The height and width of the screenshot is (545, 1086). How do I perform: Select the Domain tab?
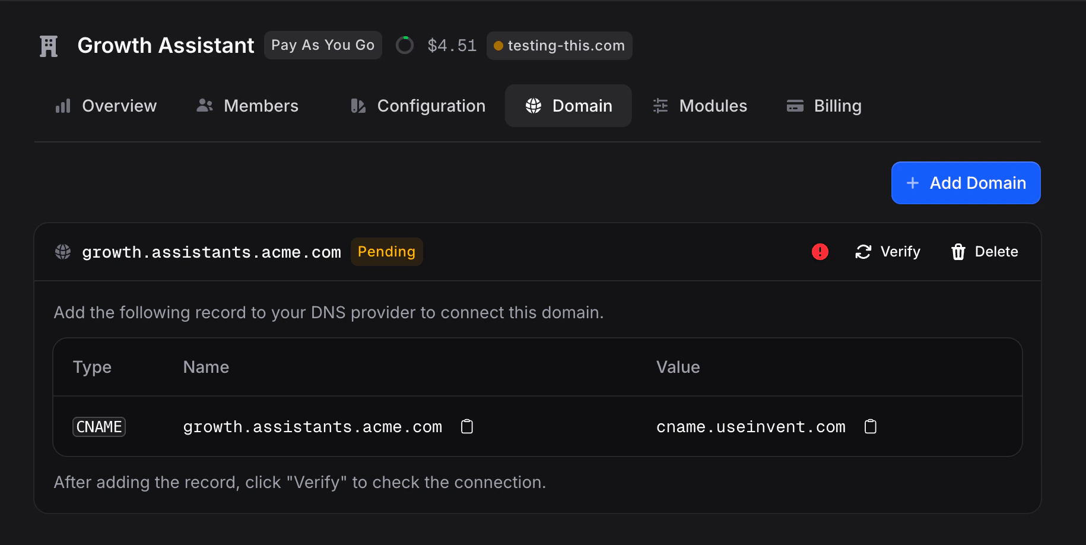coord(569,106)
